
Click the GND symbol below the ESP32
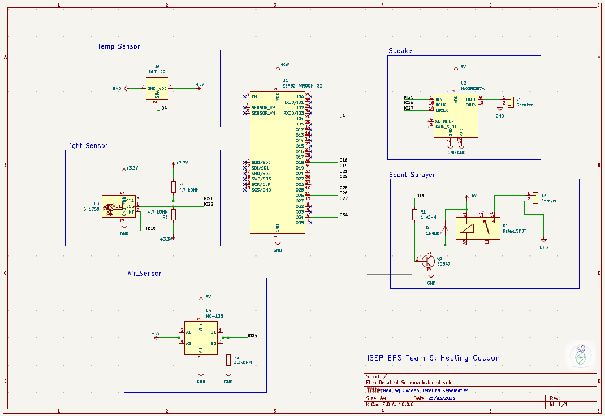pyautogui.click(x=278, y=246)
